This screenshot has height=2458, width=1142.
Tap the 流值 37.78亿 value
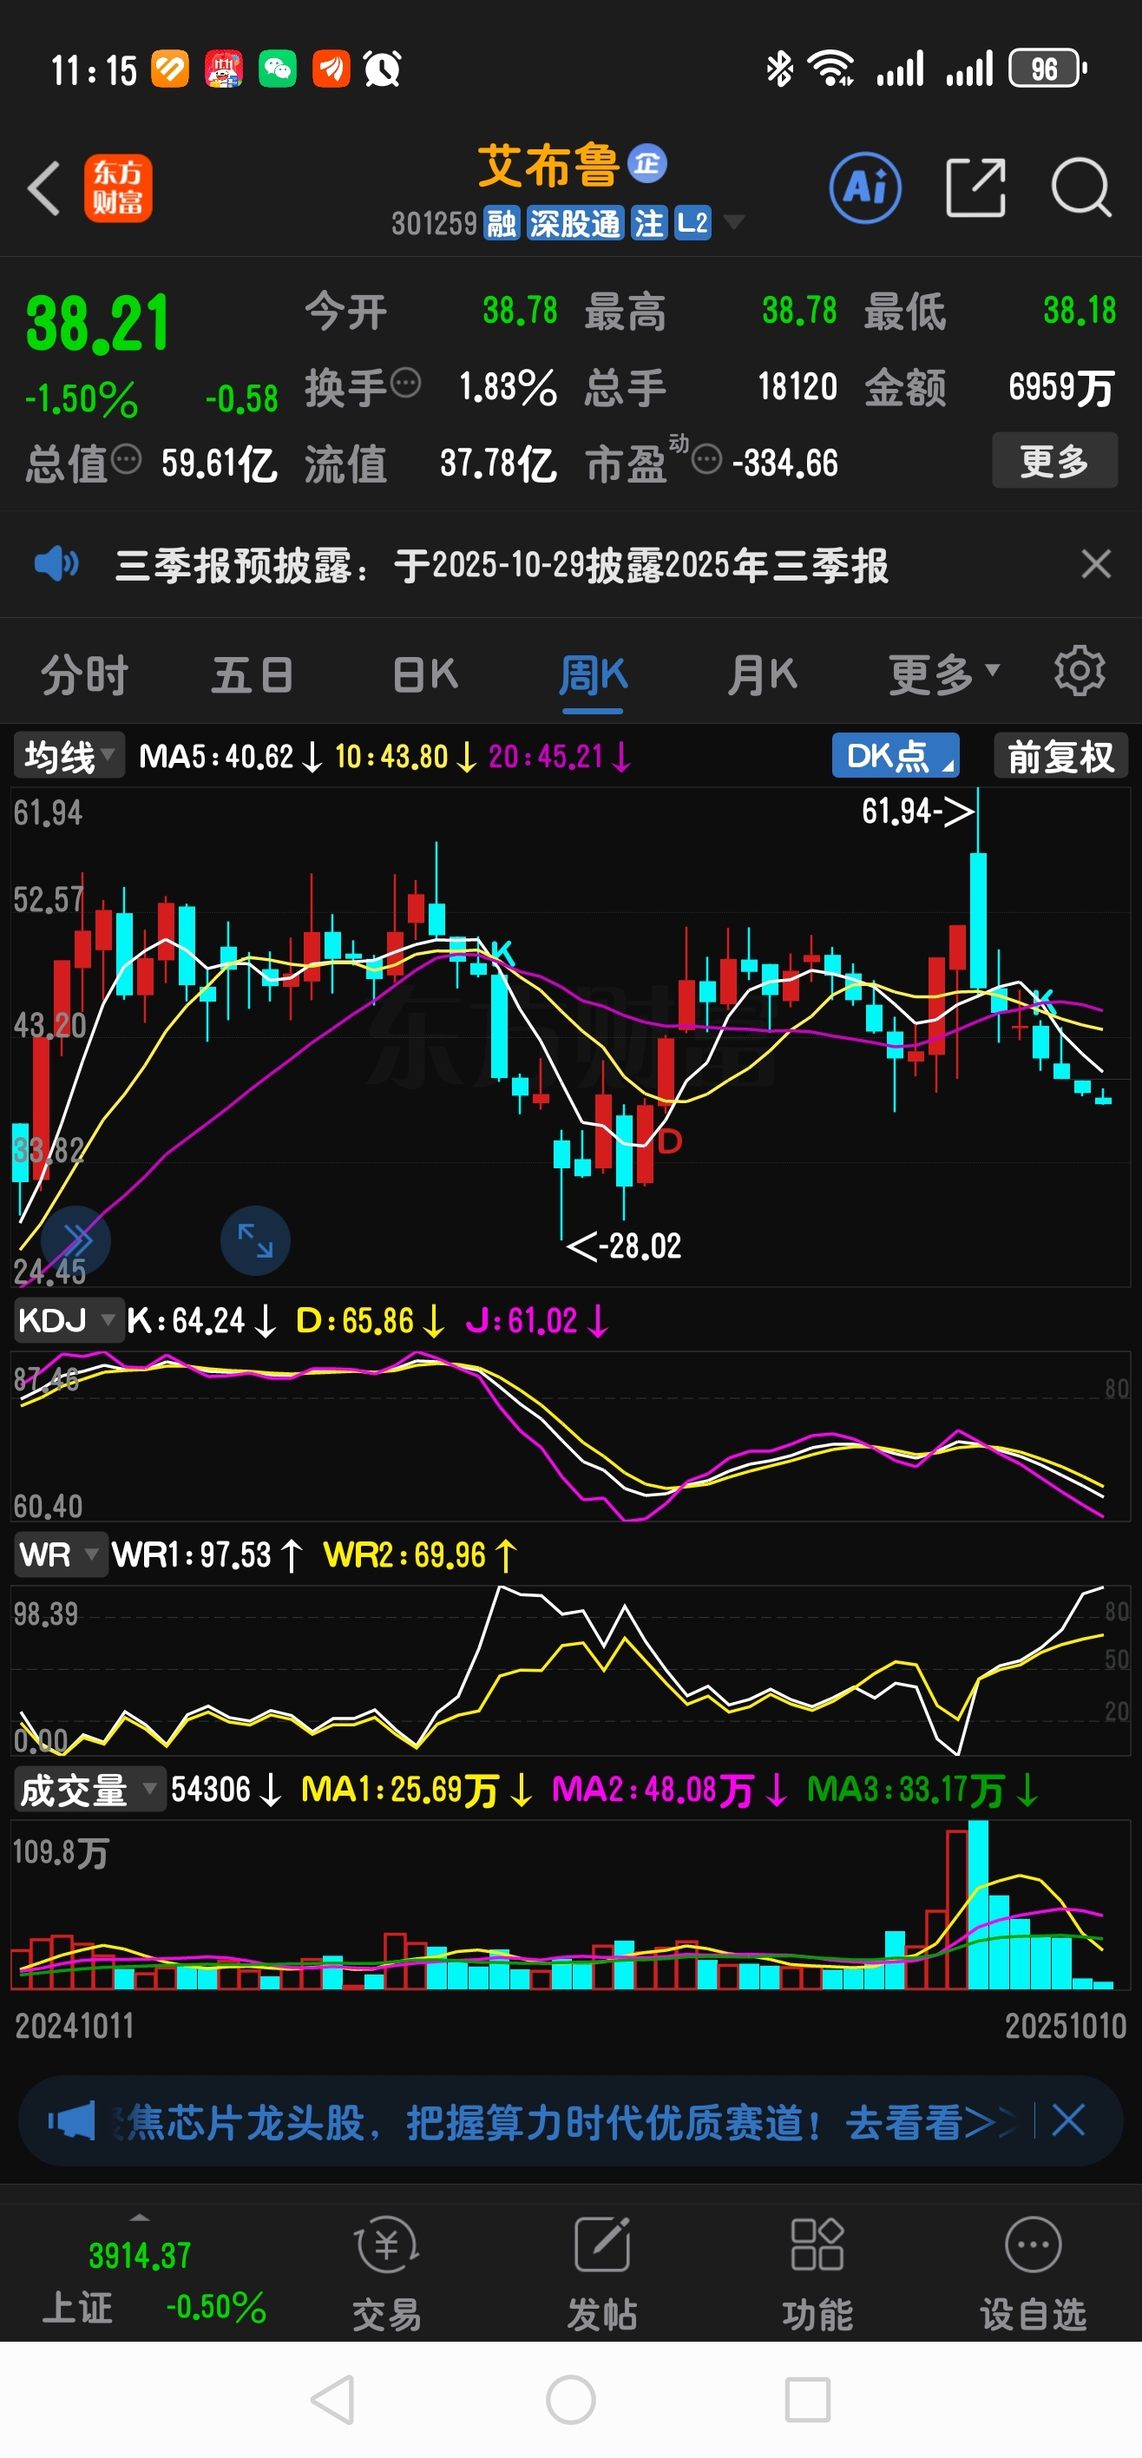click(x=498, y=463)
